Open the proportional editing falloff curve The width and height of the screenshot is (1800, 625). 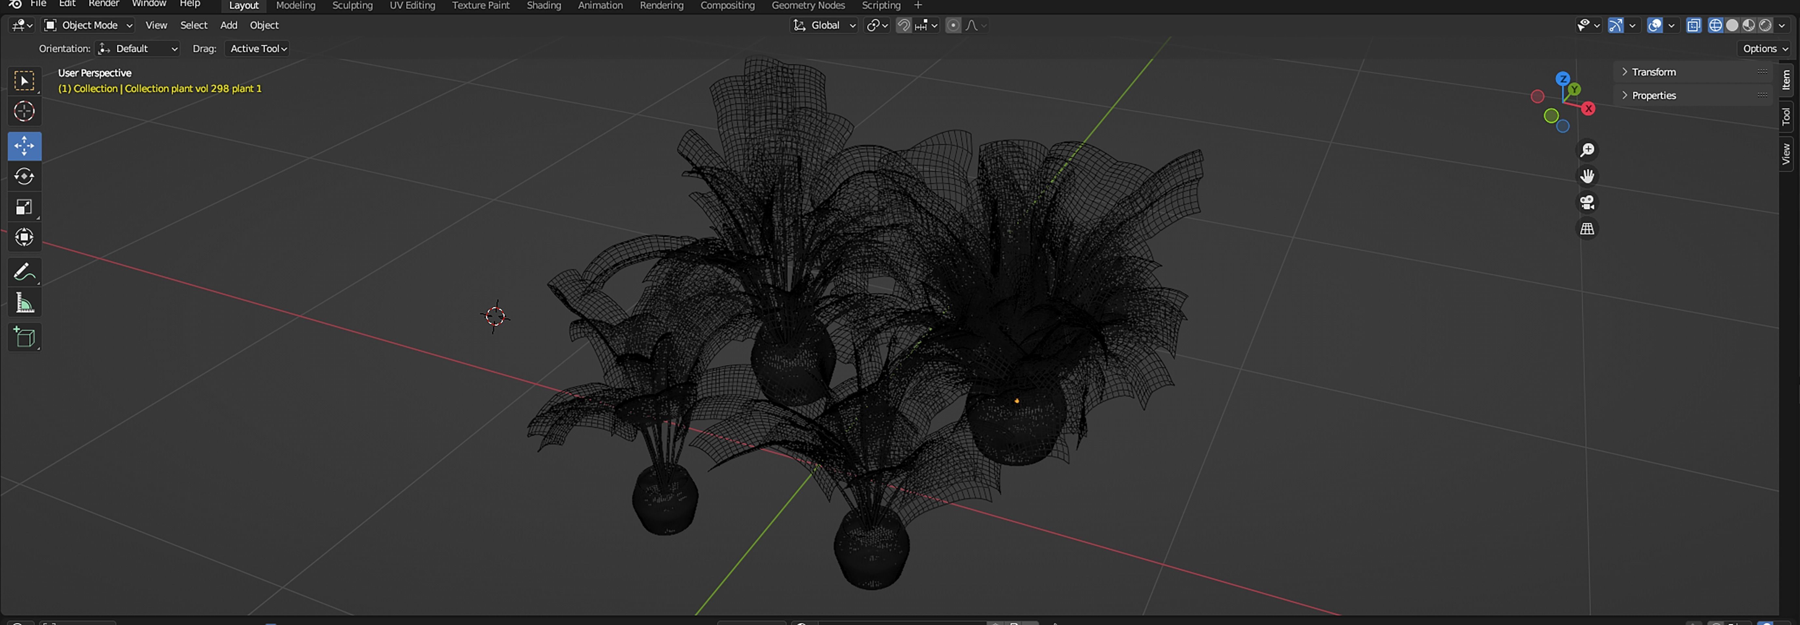click(x=976, y=26)
